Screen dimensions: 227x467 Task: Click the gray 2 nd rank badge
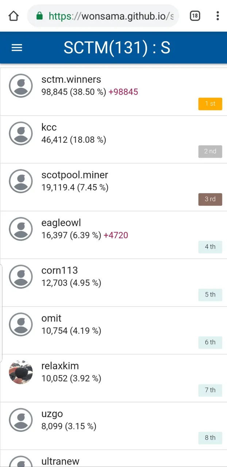coord(210,151)
